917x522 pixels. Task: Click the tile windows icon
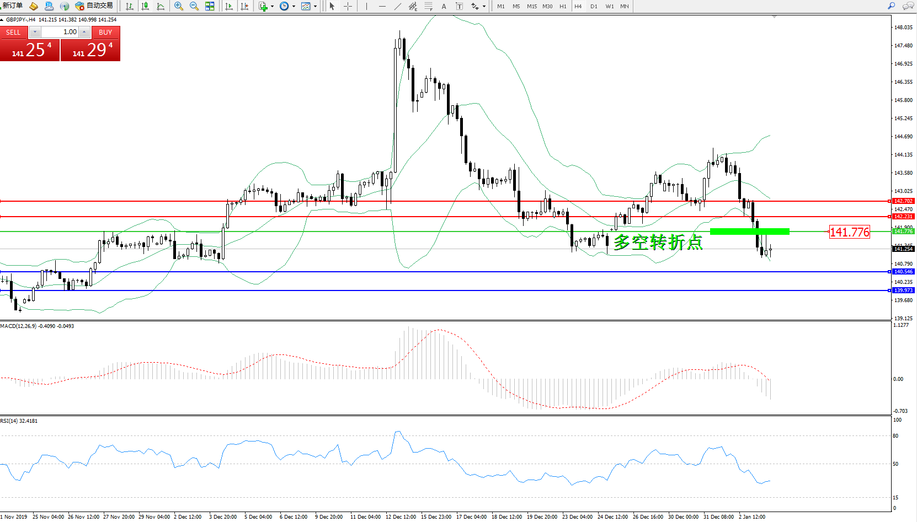(x=210, y=6)
